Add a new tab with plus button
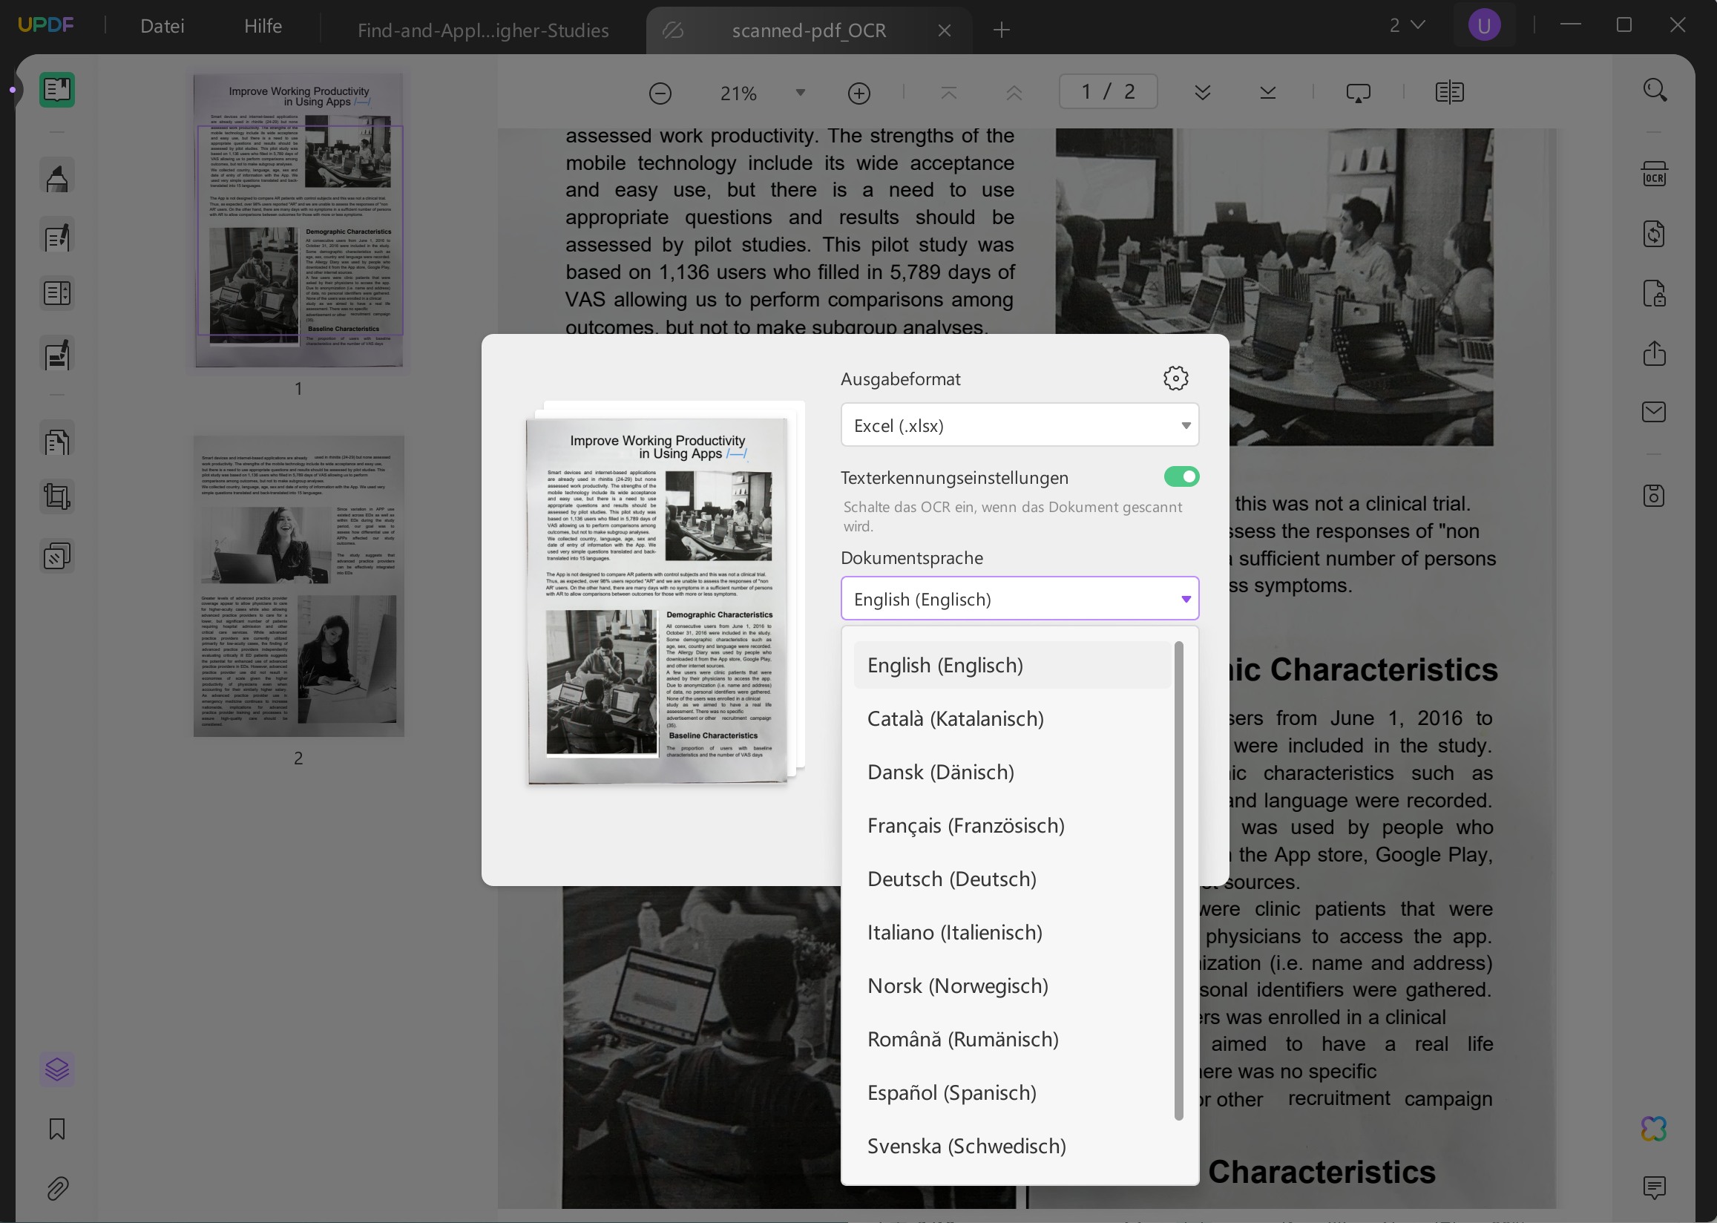Image resolution: width=1717 pixels, height=1223 pixels. pos(1001,30)
